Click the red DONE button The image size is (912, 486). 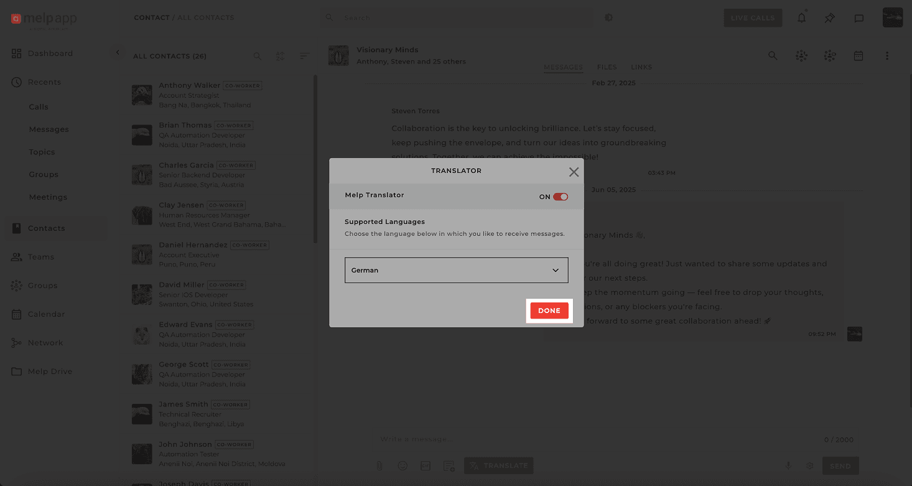(549, 311)
